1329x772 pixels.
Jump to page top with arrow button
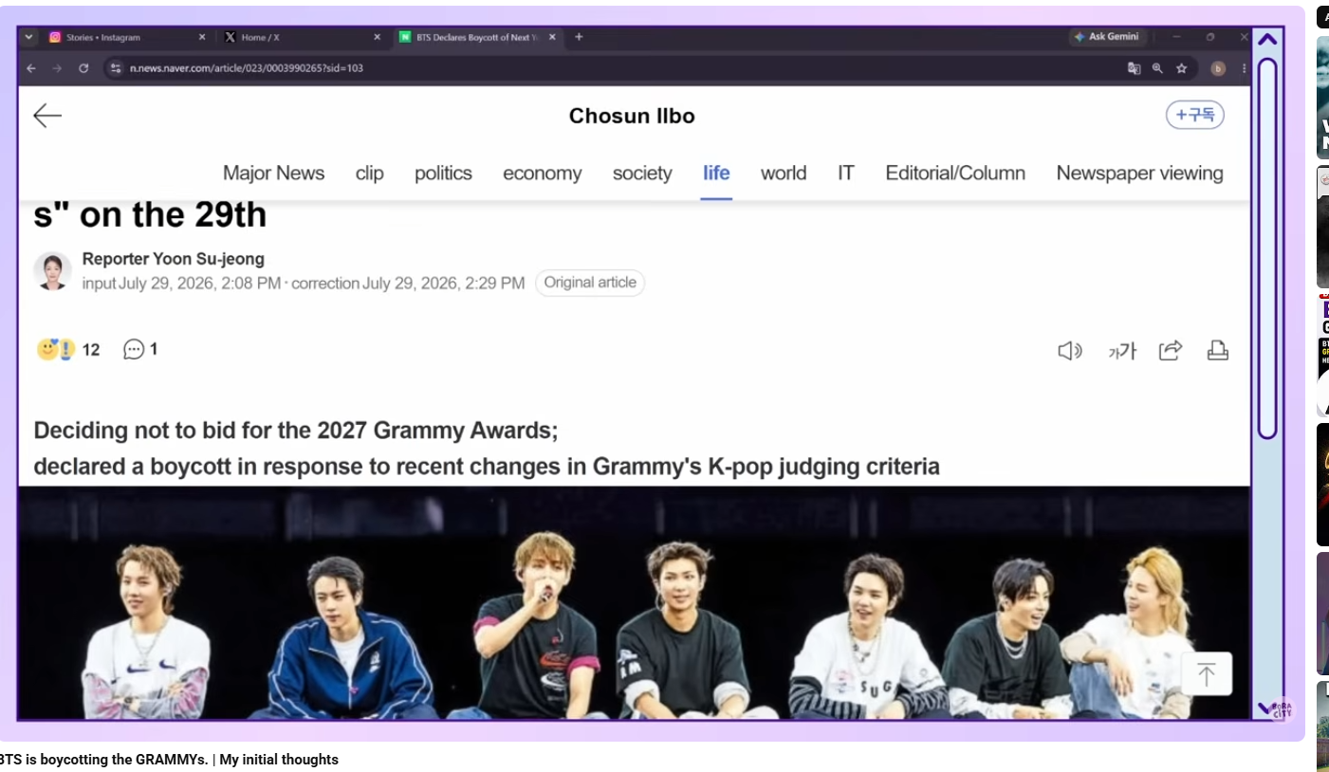pos(1207,674)
